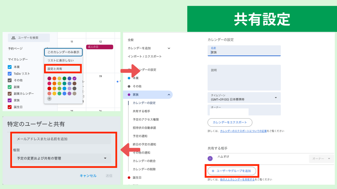Image resolution: width=337 pixels, height=189 pixels.
Task: Click the ハムすけ avatar icon
Action: pos(210,158)
